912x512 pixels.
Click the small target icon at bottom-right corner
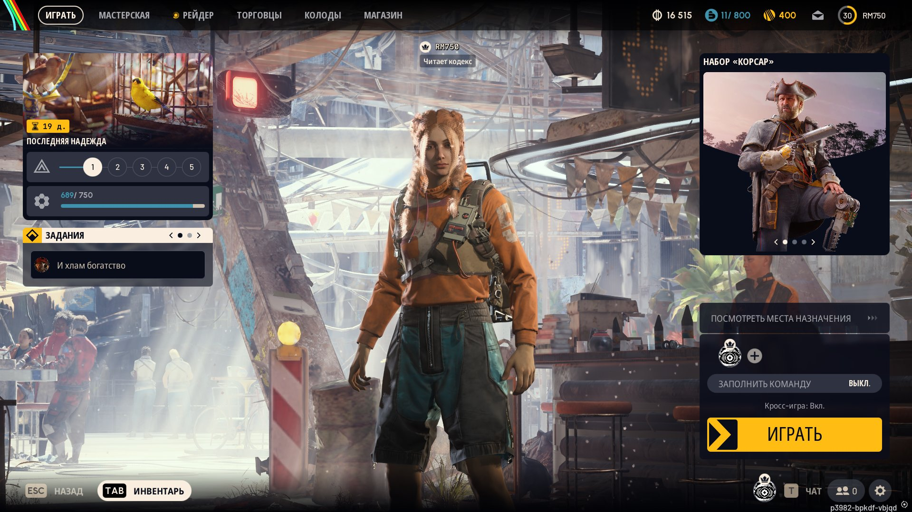pos(904,505)
